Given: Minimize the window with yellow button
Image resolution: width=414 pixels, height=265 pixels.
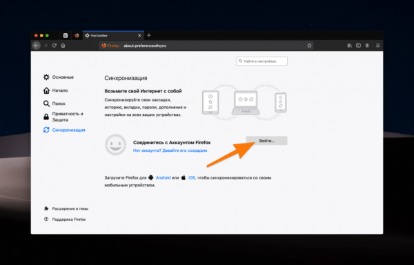Looking at the screenshot, I should [41, 35].
